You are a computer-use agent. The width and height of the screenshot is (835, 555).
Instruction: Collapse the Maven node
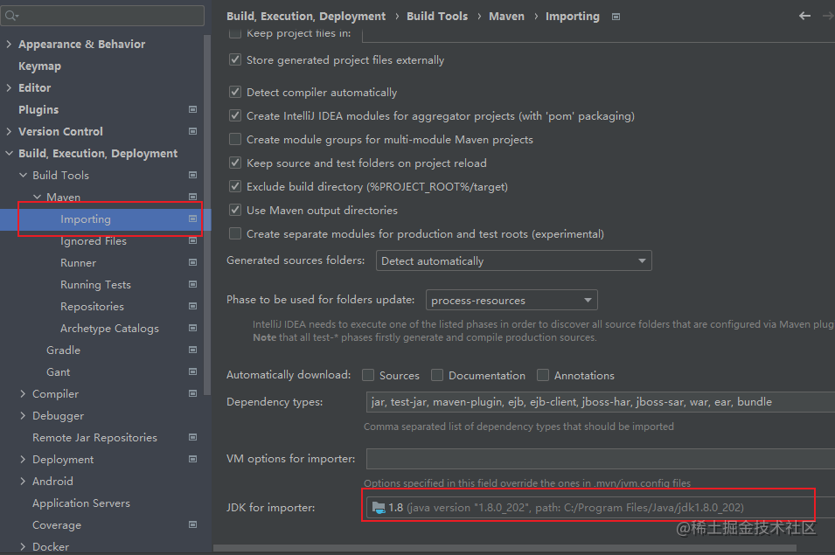(37, 197)
